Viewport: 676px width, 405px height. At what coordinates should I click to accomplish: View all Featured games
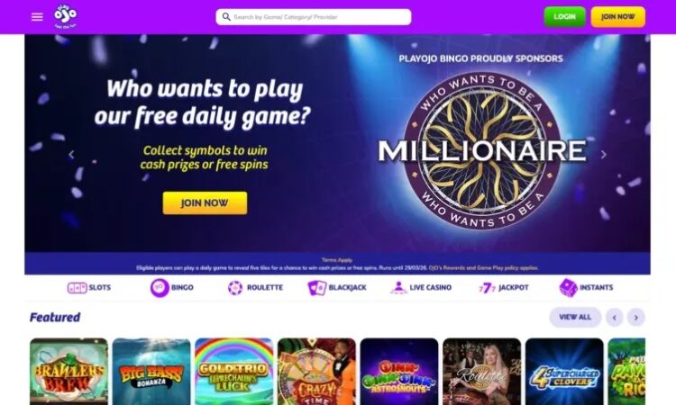(575, 317)
